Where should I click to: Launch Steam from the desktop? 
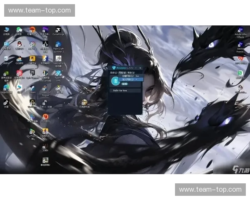pyautogui.click(x=32, y=88)
